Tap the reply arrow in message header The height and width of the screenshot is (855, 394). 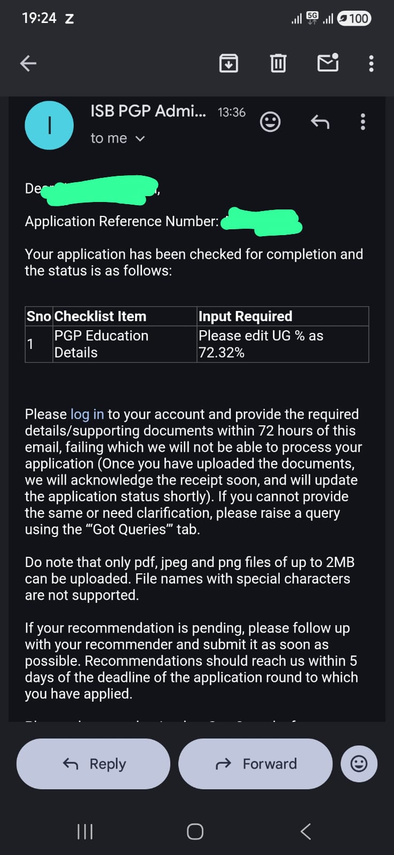coord(320,122)
